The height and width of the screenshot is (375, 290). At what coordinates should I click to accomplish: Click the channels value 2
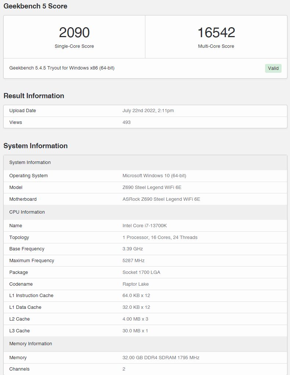click(124, 369)
